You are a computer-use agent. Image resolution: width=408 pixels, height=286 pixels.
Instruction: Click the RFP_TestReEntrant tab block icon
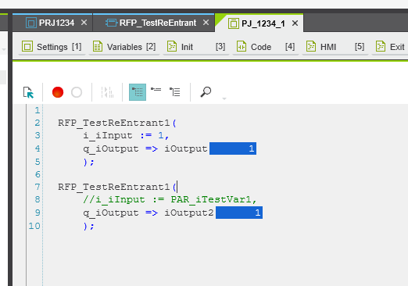pos(111,23)
